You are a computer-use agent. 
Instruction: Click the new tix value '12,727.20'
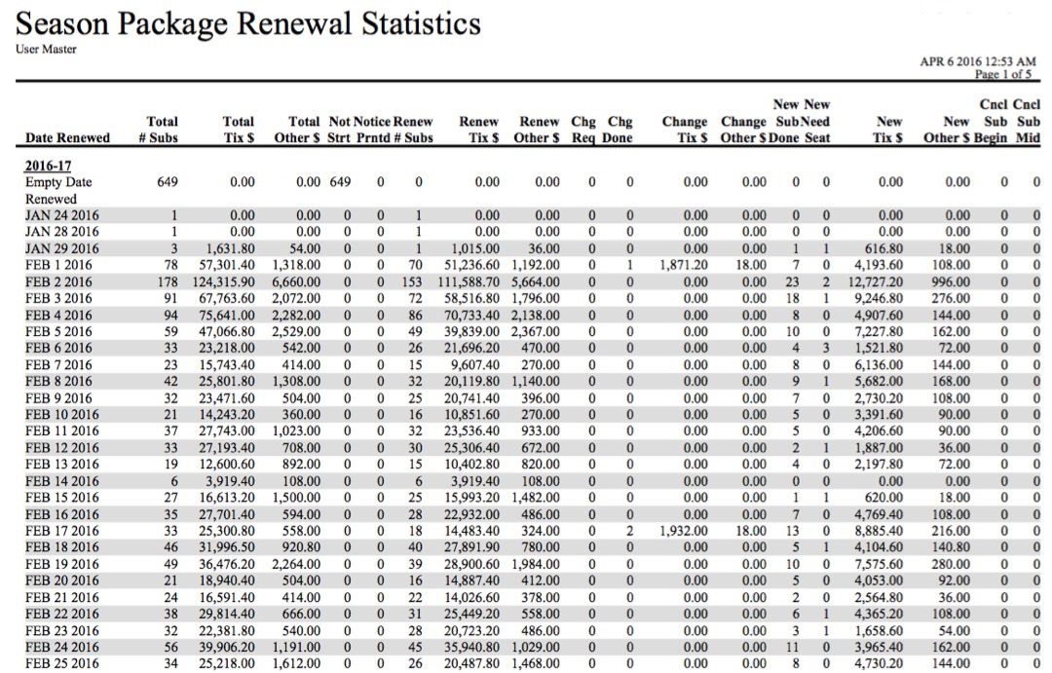click(876, 281)
